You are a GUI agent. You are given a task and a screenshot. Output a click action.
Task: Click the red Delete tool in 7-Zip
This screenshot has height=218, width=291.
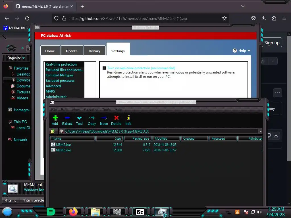tap(116, 120)
